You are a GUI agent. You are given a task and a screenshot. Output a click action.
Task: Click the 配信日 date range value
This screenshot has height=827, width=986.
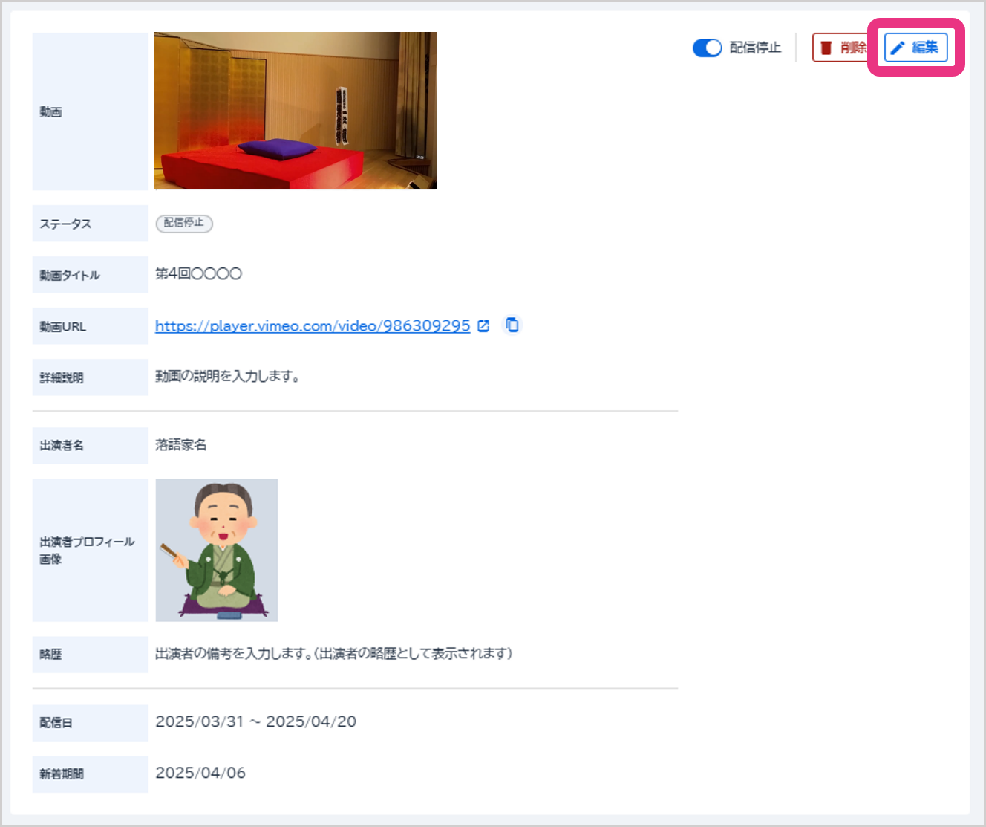[255, 722]
